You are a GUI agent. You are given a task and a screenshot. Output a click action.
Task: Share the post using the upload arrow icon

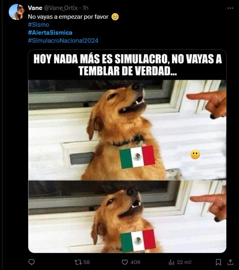pos(230,262)
